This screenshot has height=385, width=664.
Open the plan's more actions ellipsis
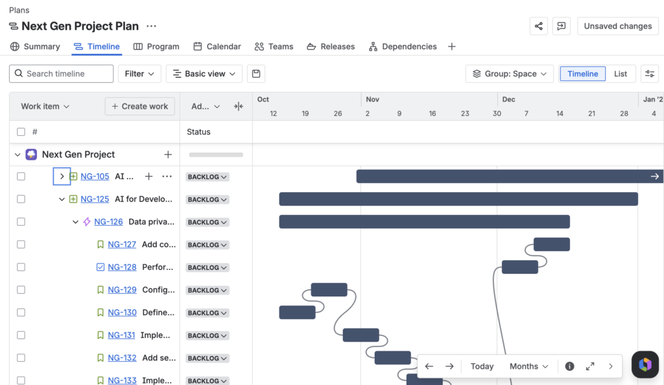[151, 26]
